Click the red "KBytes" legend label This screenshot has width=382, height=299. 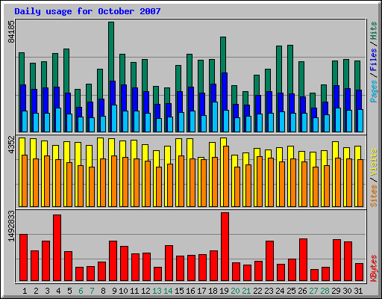coord(373,268)
